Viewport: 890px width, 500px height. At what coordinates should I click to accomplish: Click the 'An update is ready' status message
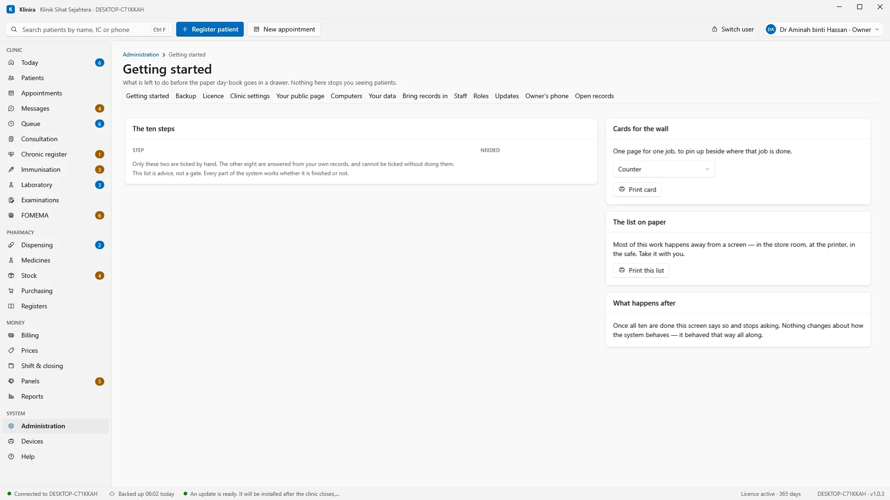tap(261, 494)
